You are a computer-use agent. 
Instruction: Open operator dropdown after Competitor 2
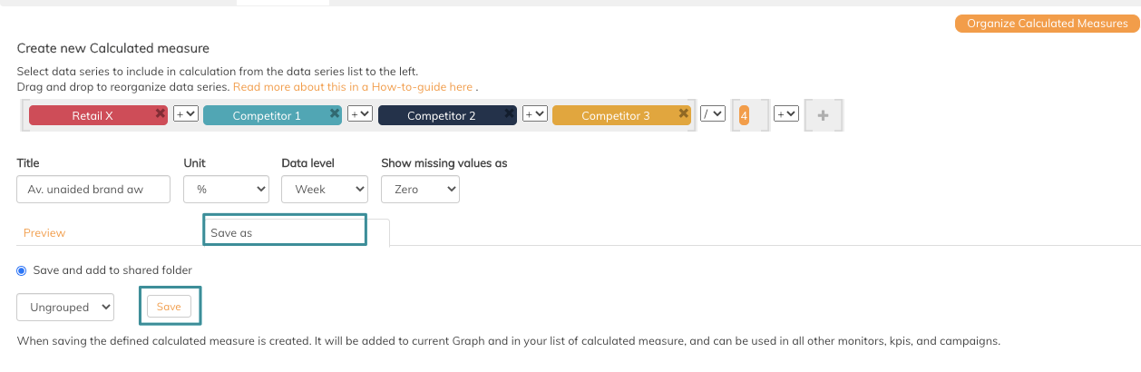534,113
